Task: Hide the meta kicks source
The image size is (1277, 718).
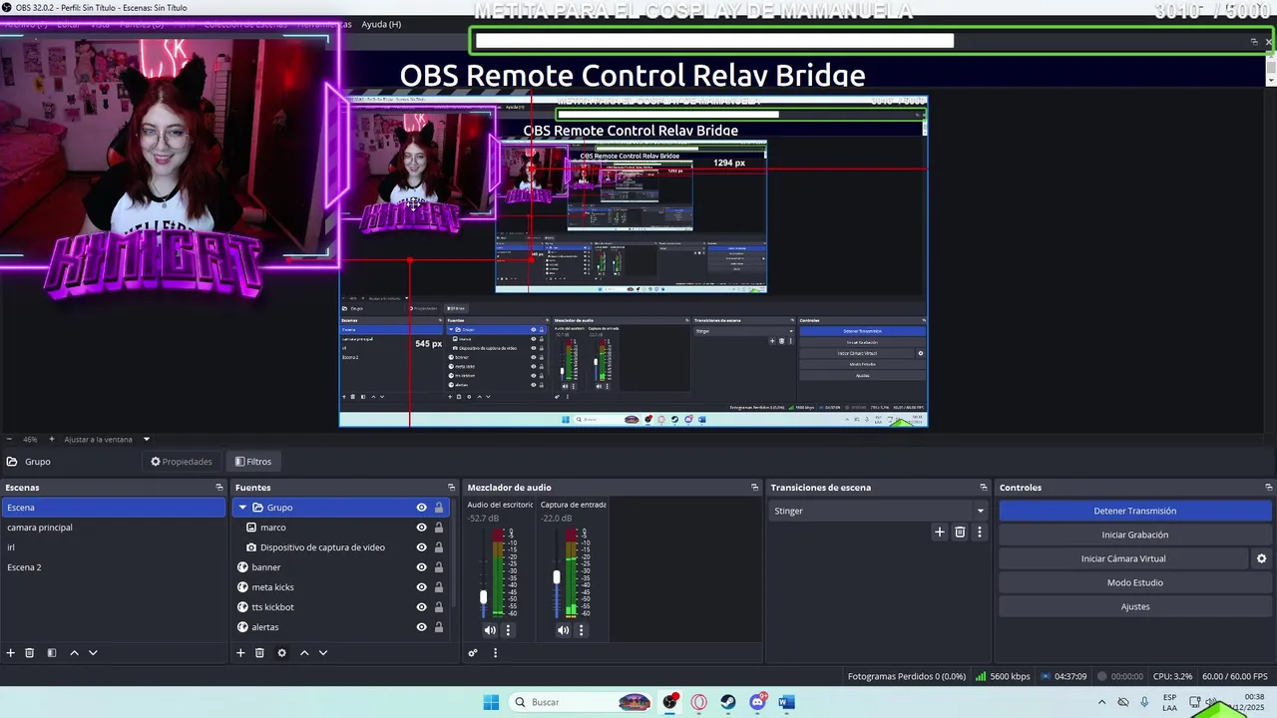Action: (x=421, y=587)
